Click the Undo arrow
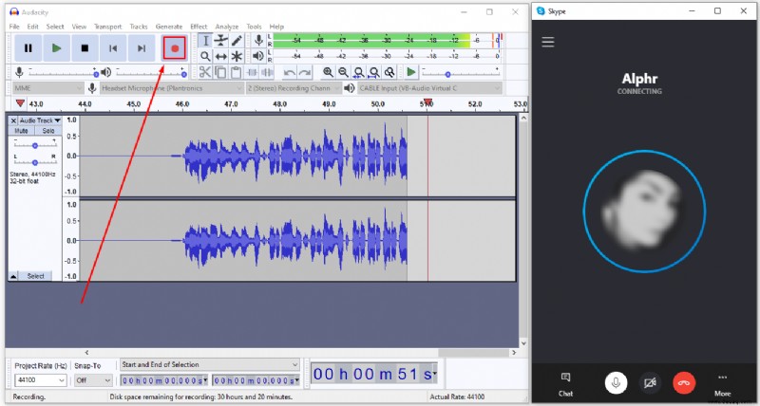Image resolution: width=760 pixels, height=406 pixels. click(290, 73)
